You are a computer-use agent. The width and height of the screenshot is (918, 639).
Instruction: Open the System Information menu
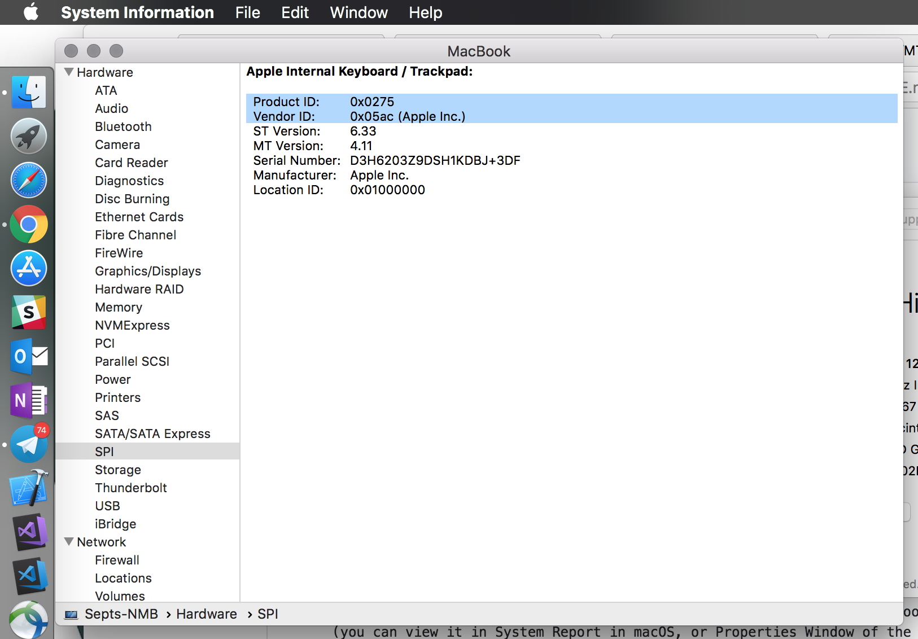(x=137, y=12)
